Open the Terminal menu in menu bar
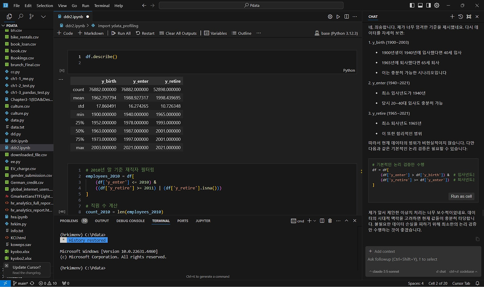The height and width of the screenshot is (287, 484). (102, 6)
